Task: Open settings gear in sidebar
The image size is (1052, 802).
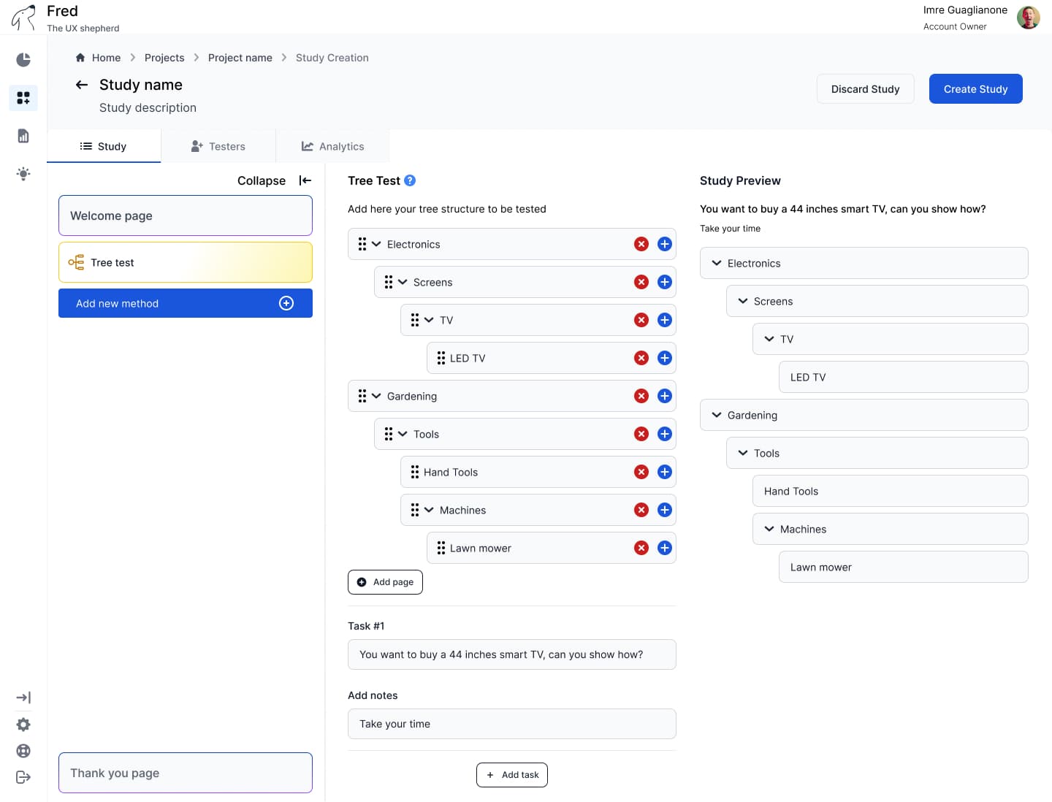Action: point(23,725)
